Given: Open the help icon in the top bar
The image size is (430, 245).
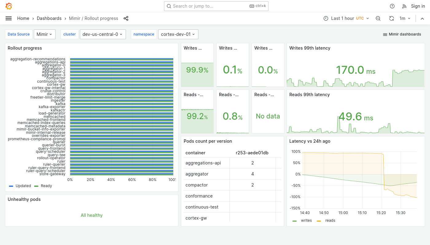Looking at the screenshot, I should coord(392,6).
